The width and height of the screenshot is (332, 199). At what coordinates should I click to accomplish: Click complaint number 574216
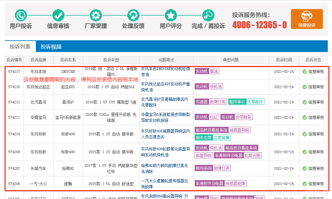(14, 87)
